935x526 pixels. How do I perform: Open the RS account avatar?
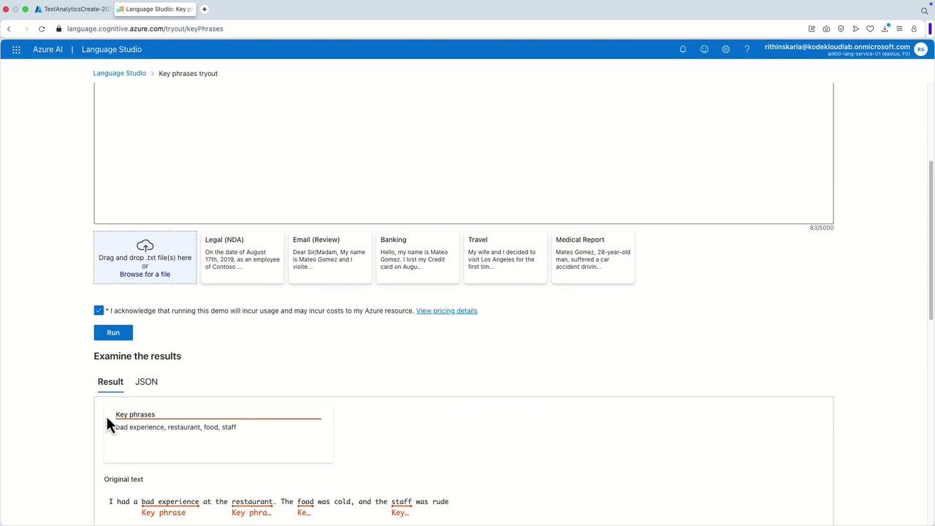coord(920,50)
